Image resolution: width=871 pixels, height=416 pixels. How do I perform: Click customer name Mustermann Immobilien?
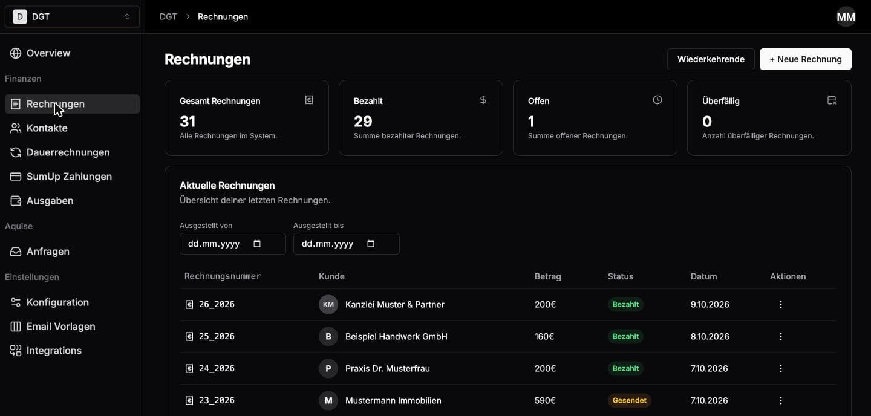[x=393, y=400]
